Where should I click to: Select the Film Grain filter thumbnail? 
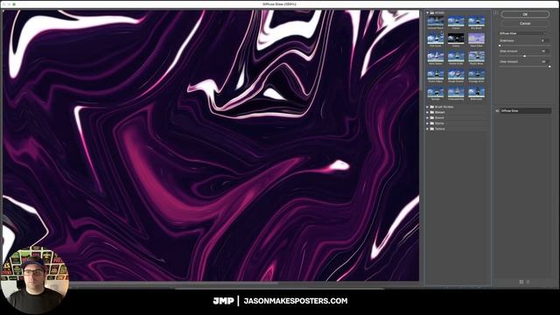[436, 39]
